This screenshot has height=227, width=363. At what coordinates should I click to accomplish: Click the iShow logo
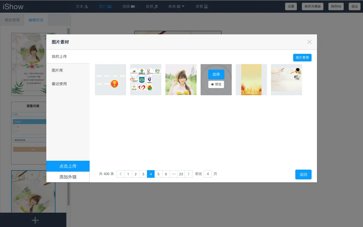(13, 6)
